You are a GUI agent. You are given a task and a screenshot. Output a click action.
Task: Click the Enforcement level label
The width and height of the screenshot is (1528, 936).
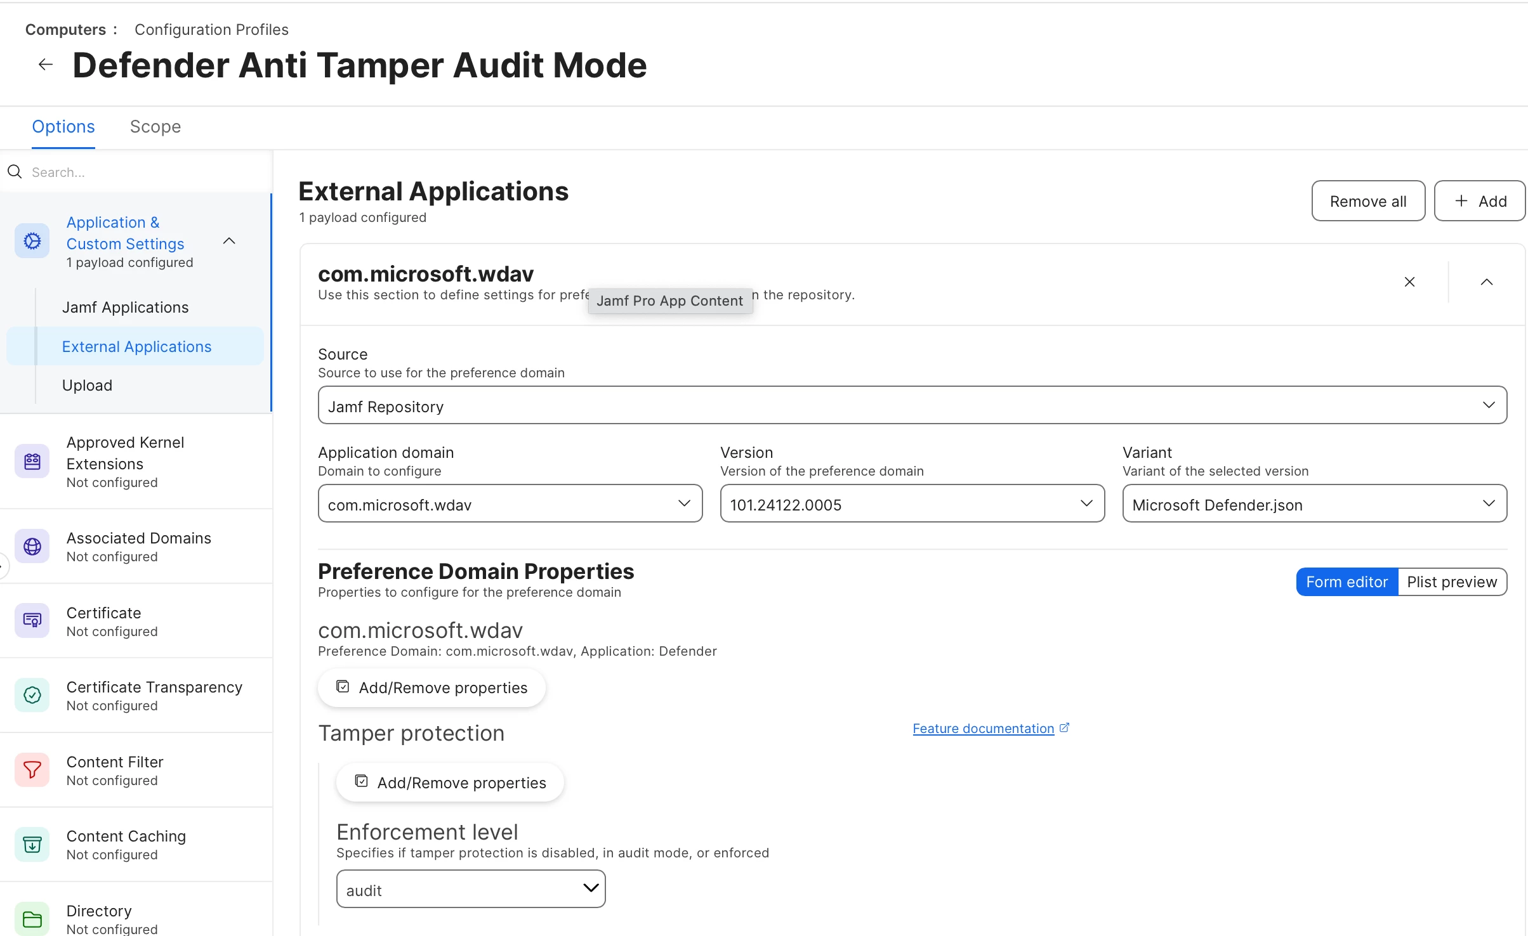click(427, 832)
